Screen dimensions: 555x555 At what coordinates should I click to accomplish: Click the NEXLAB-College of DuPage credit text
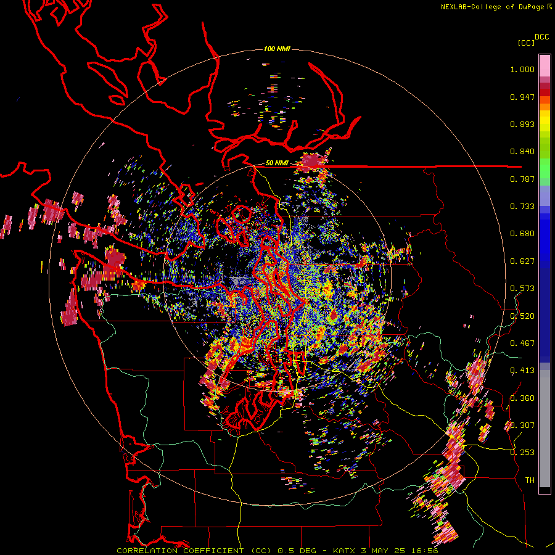493,7
